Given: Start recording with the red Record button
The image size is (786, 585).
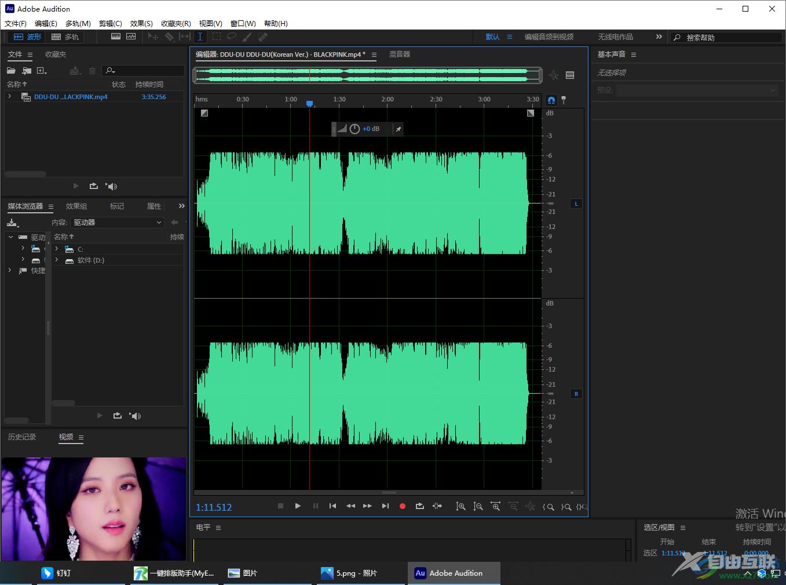Looking at the screenshot, I should click(403, 506).
